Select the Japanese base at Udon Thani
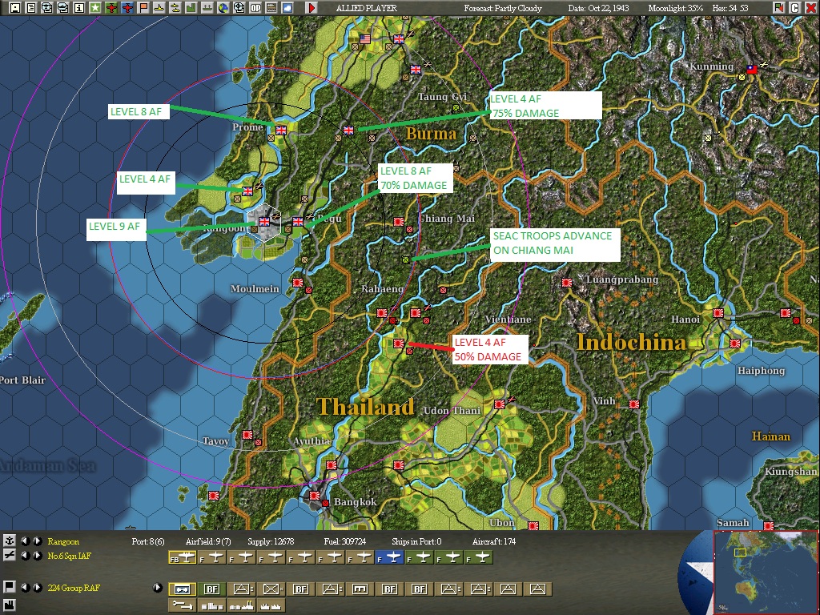Screen dimensions: 820x615 pyautogui.click(x=500, y=404)
